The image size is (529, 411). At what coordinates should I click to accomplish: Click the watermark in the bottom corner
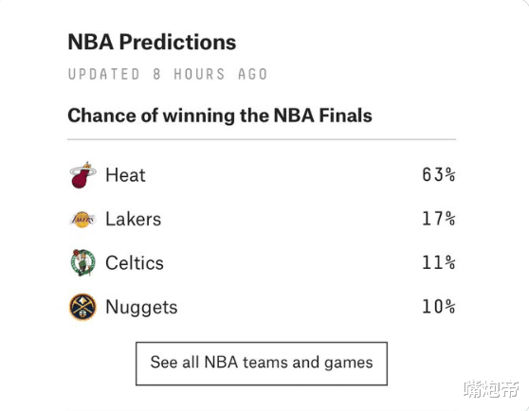coord(491,389)
